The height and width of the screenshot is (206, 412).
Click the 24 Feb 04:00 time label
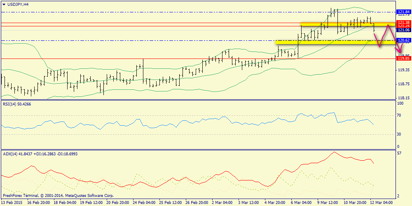(144, 203)
